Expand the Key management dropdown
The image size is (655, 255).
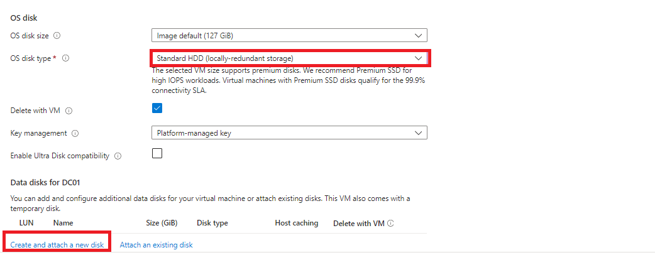coord(289,133)
